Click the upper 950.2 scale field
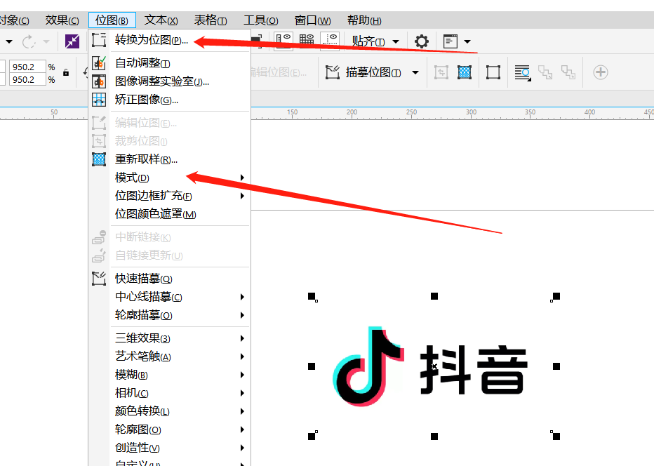This screenshot has height=466, width=654. 27,67
